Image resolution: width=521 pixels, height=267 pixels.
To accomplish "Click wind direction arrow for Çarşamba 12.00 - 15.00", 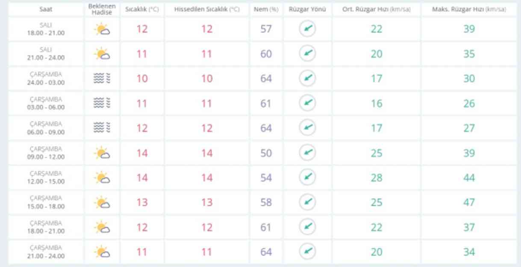I will tap(307, 177).
